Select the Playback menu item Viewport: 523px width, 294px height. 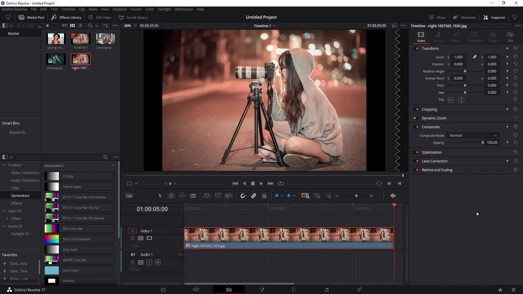(x=120, y=9)
